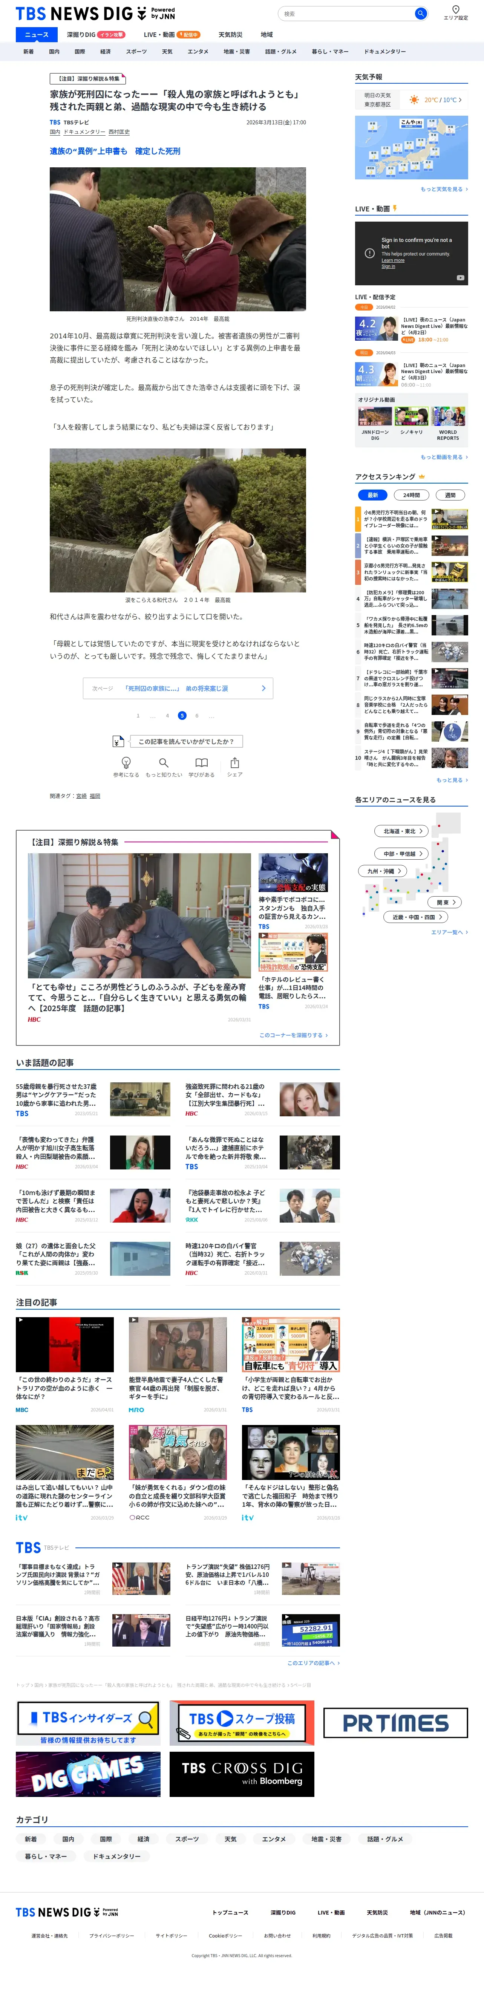
Task: Tap the 参考になる lightbulb reaction icon
Action: [x=126, y=762]
